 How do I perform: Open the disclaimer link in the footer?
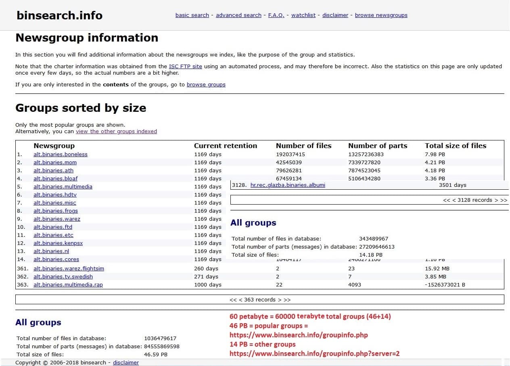tap(125, 362)
